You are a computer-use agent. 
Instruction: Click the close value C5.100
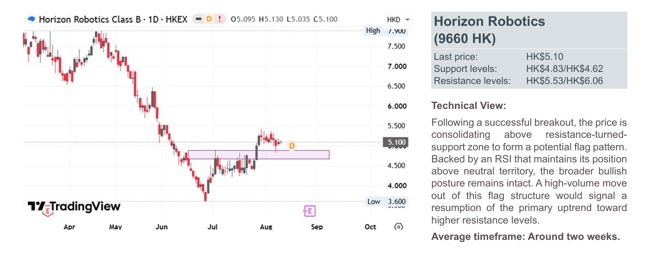(325, 19)
